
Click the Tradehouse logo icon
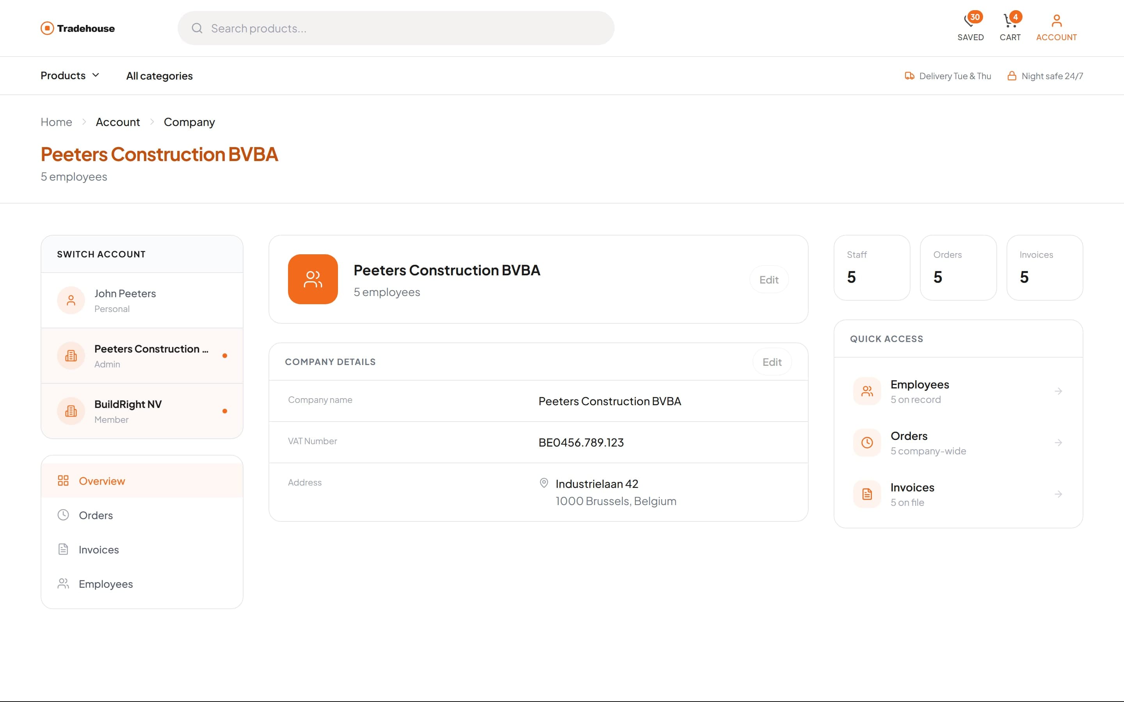pyautogui.click(x=47, y=28)
